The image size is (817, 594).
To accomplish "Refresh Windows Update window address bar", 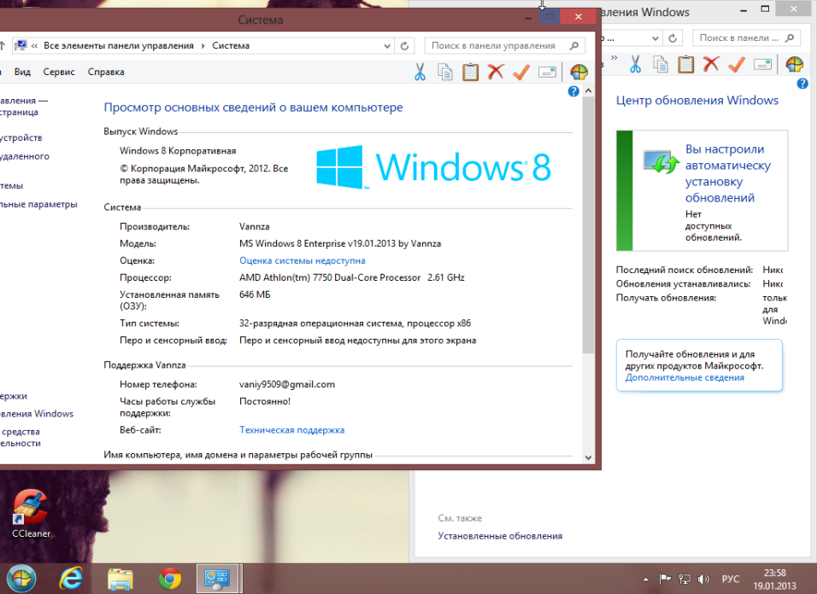I will pos(673,38).
